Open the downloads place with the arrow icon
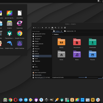103x103 pixels. click(x=42, y=39)
